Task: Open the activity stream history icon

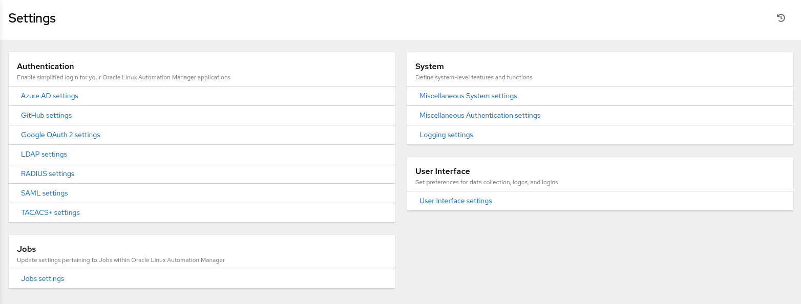Action: tap(781, 18)
